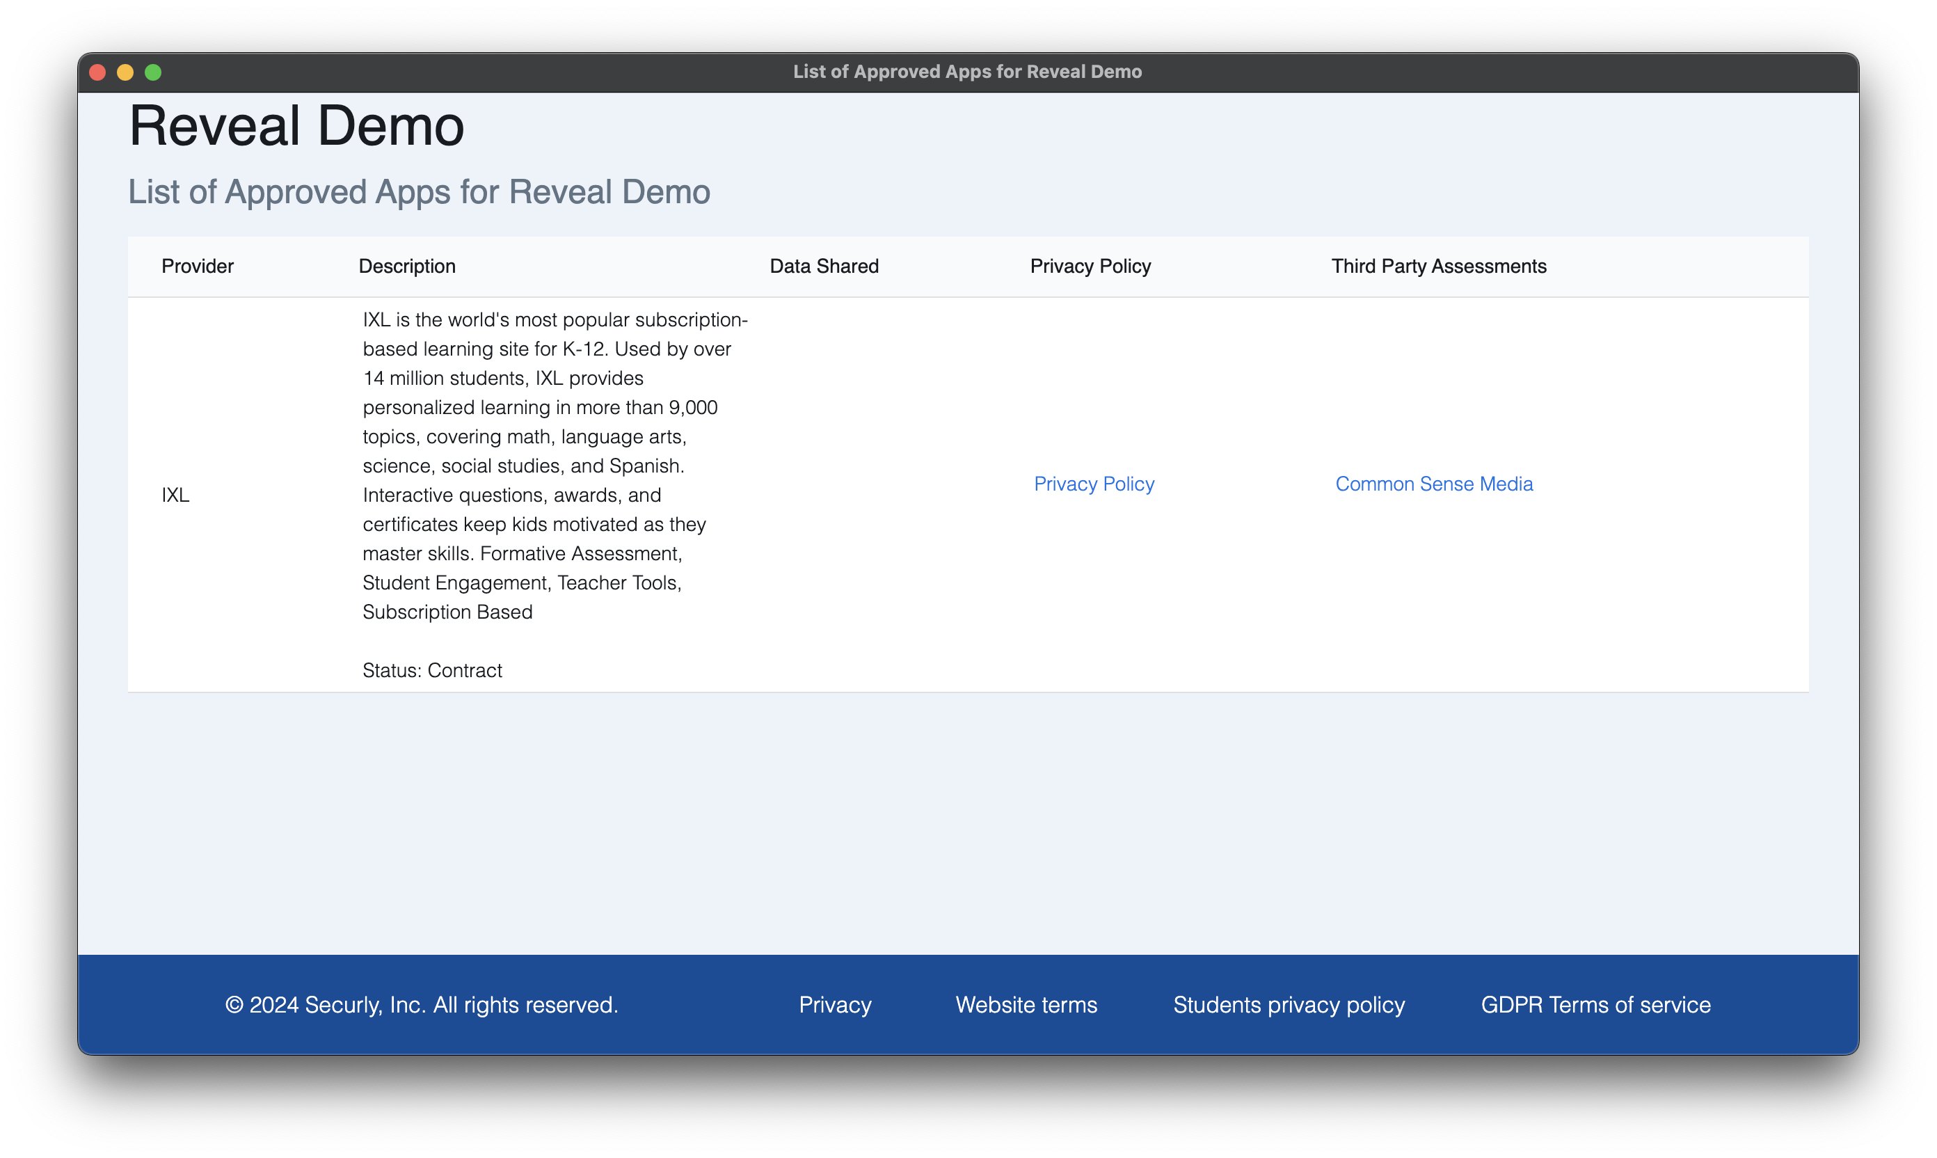Open the Privacy link in footer

click(835, 1004)
